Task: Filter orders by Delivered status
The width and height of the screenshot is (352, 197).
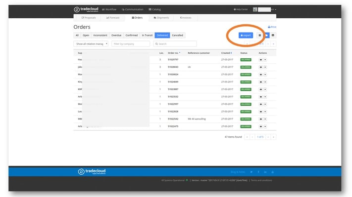Action: [162, 35]
